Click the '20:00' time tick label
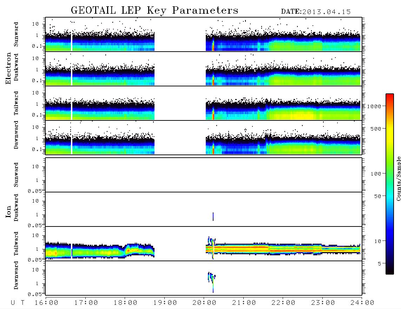Image resolution: width=401 pixels, height=309 pixels. point(204,303)
